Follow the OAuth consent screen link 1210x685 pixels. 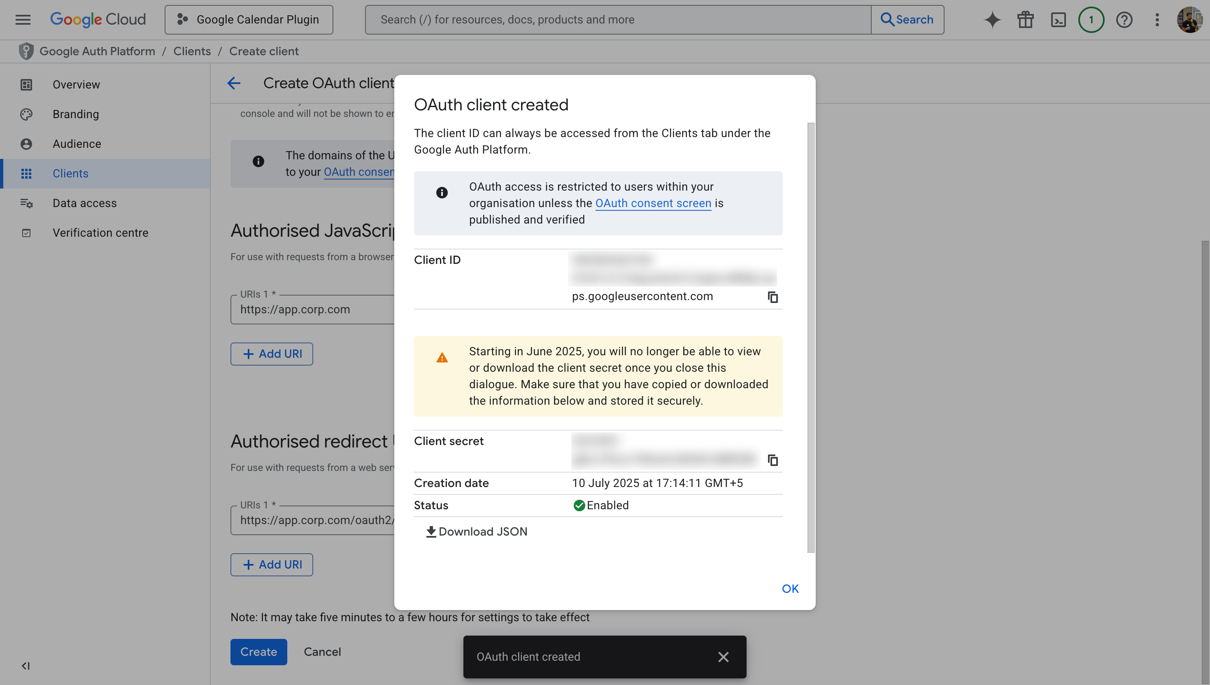[653, 203]
